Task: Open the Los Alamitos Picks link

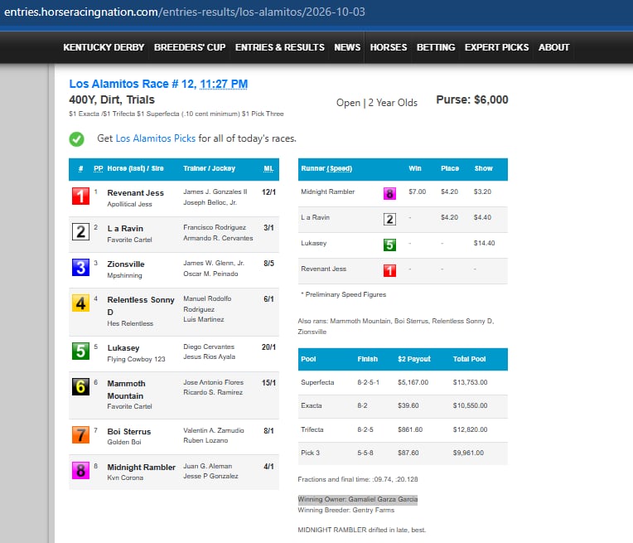Action: 156,138
